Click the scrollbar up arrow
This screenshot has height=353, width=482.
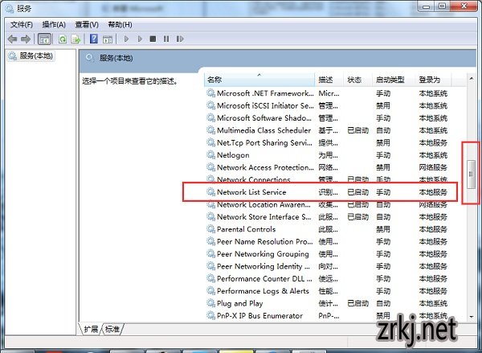tap(472, 79)
